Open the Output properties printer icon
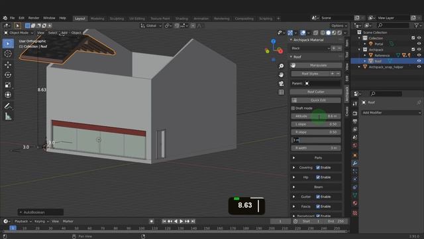This screenshot has width=424, height=239. pyautogui.click(x=355, y=121)
